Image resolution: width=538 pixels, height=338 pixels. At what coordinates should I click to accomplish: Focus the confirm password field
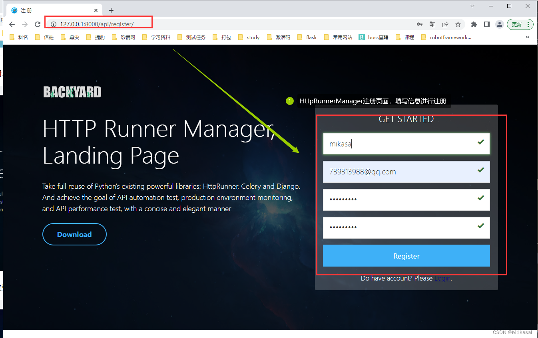[406, 227]
